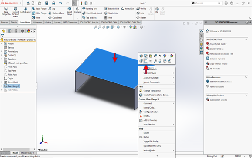Choose the Vent tool
The height and width of the screenshot is (158, 252).
click(108, 18)
